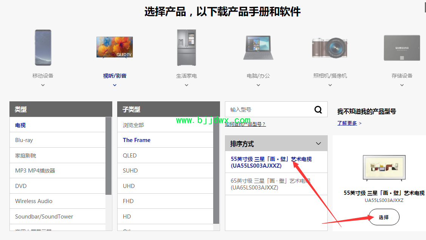426x240 pixels.
Task: Open the 移动设备 category label
Action: pyautogui.click(x=43, y=76)
